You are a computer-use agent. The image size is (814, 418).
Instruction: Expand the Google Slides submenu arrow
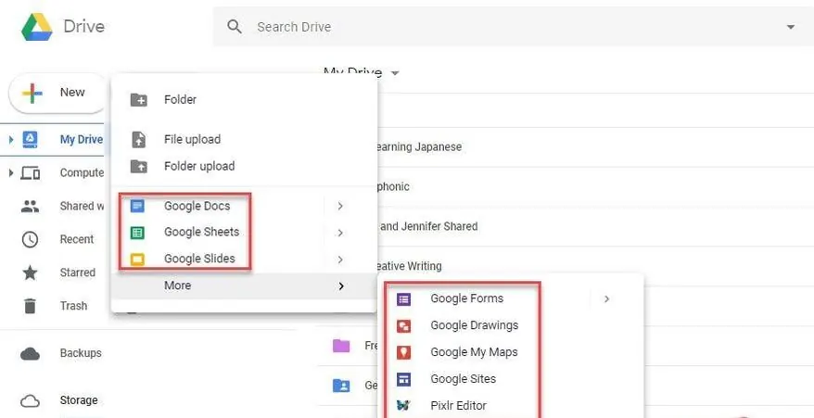[340, 260]
